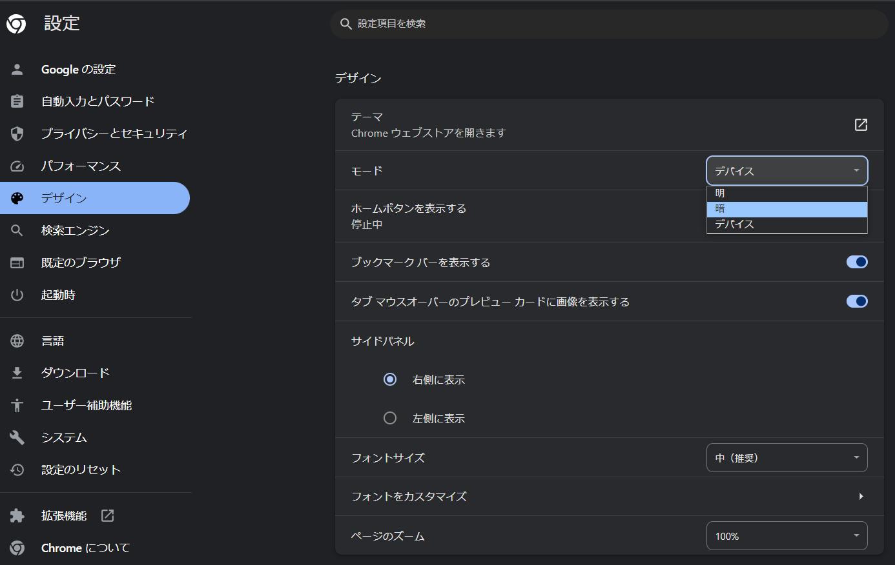This screenshot has height=565, width=895.
Task: Click the clipboard icon for 自動入力とパスワード
Action: 17,101
